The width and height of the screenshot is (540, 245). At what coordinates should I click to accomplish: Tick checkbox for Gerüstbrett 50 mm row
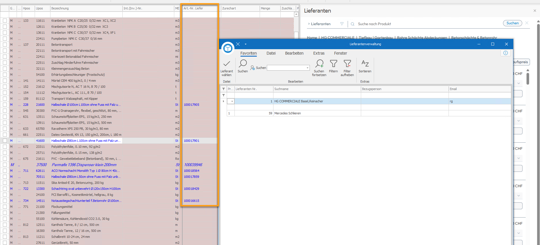click(x=5, y=243)
